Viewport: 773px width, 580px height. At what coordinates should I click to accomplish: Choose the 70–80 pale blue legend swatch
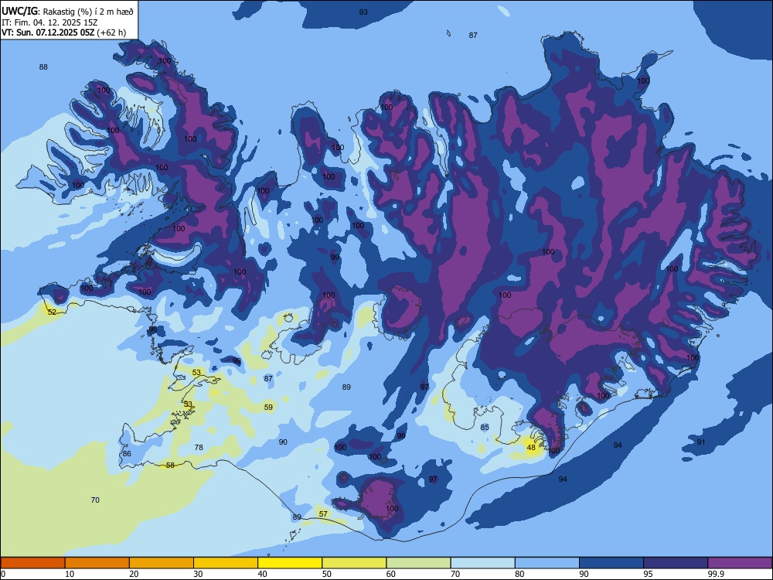click(483, 563)
